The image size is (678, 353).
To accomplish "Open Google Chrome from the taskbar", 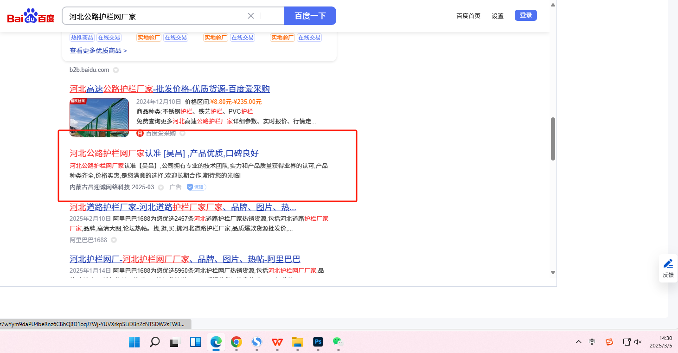I will (237, 342).
